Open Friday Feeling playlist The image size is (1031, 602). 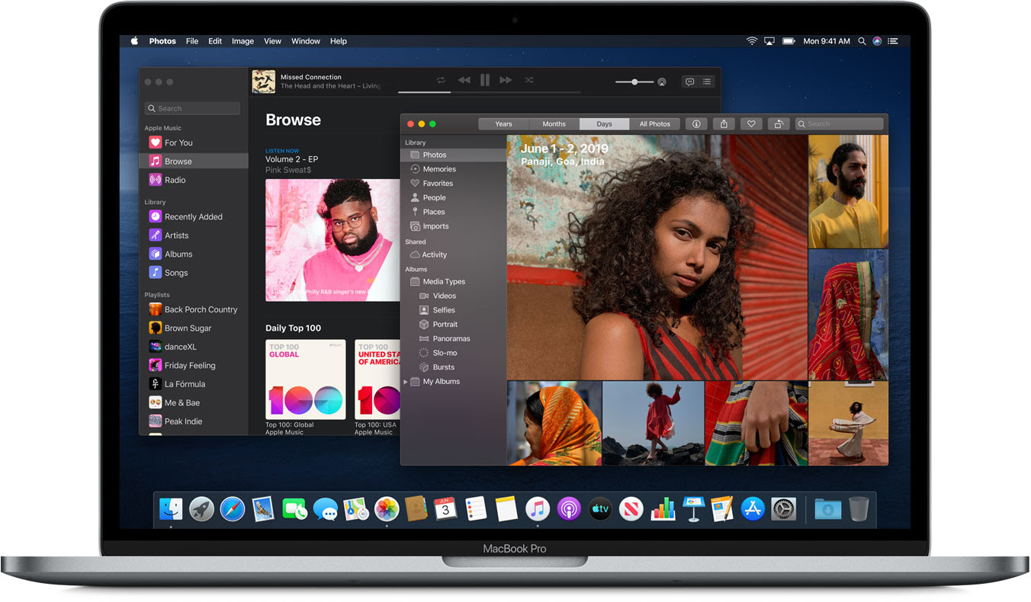point(194,365)
